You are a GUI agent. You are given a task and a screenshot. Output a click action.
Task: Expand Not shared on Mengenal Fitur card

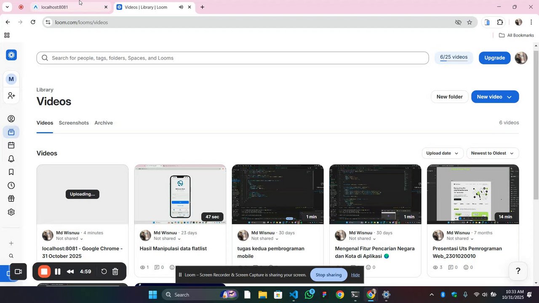click(374, 239)
